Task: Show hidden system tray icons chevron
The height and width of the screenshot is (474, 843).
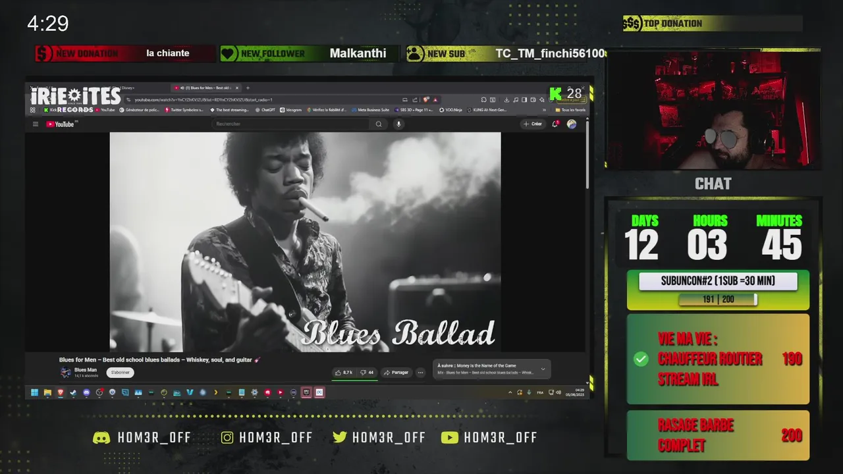Action: click(510, 392)
